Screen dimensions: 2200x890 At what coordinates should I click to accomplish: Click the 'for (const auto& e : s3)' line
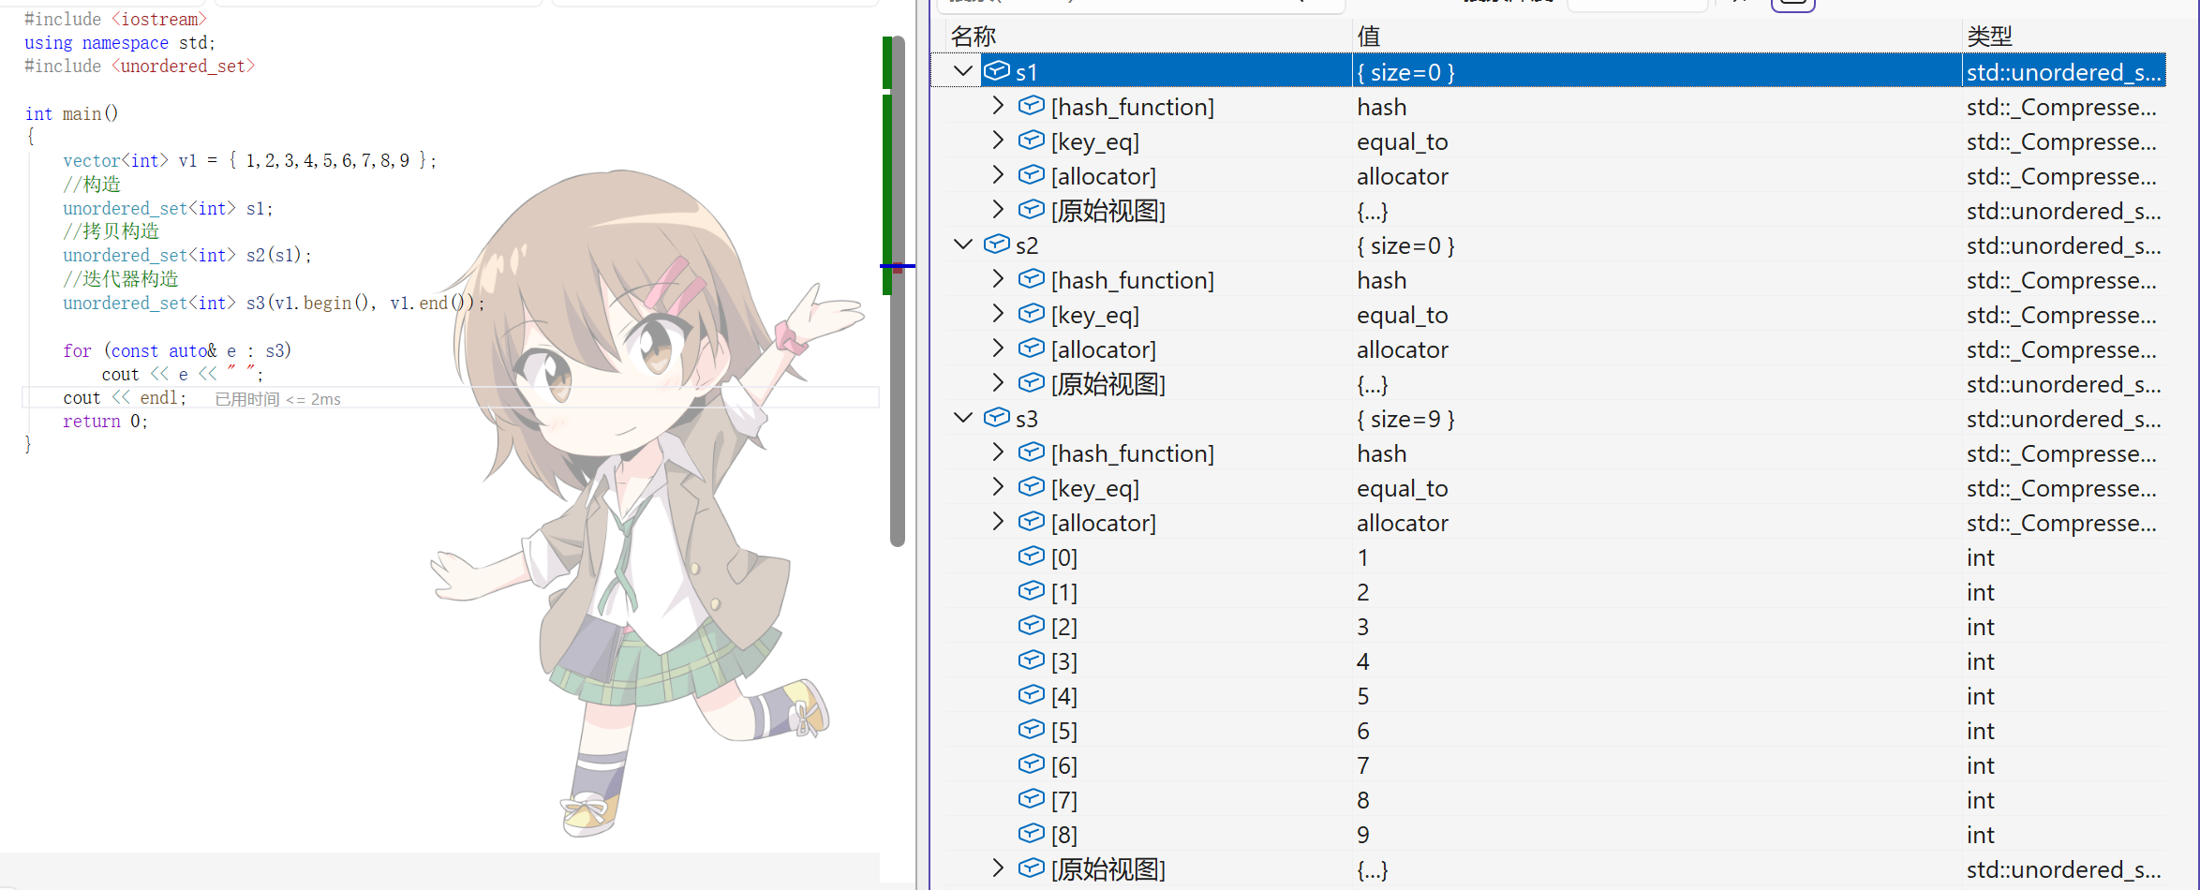177,350
